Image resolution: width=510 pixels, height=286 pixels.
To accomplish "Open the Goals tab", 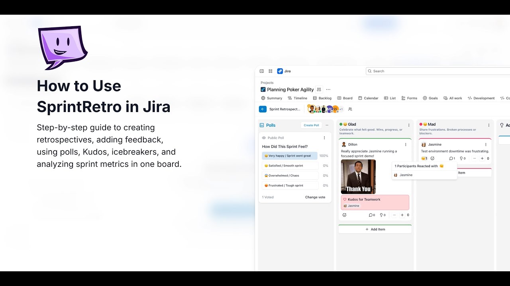I will pos(430,98).
